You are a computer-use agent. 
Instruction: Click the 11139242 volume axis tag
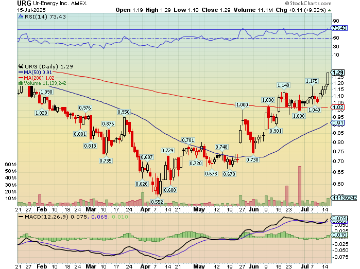(344, 198)
